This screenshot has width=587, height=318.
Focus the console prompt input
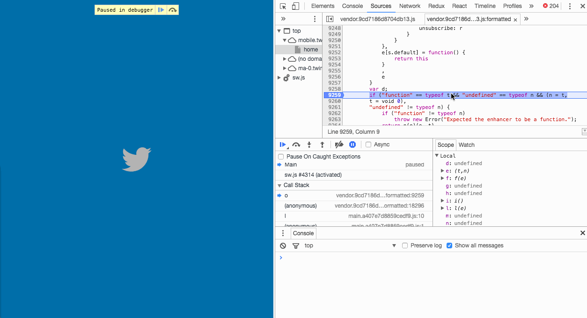click(x=433, y=258)
